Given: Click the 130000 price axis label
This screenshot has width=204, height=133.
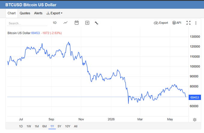Looking at the screenshot, I should coord(195,37).
